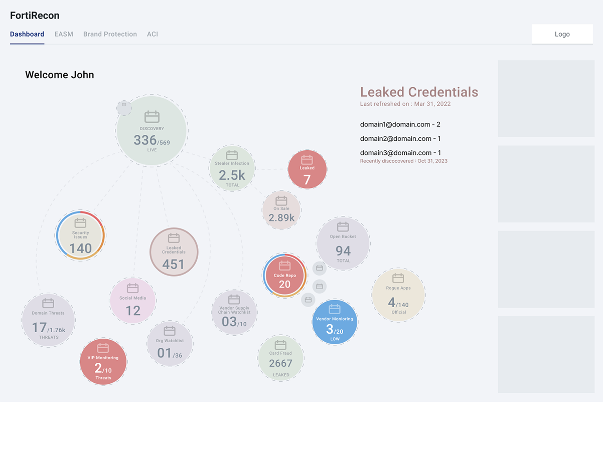Select the Leaked Credentials 451 bubble

coord(174,252)
